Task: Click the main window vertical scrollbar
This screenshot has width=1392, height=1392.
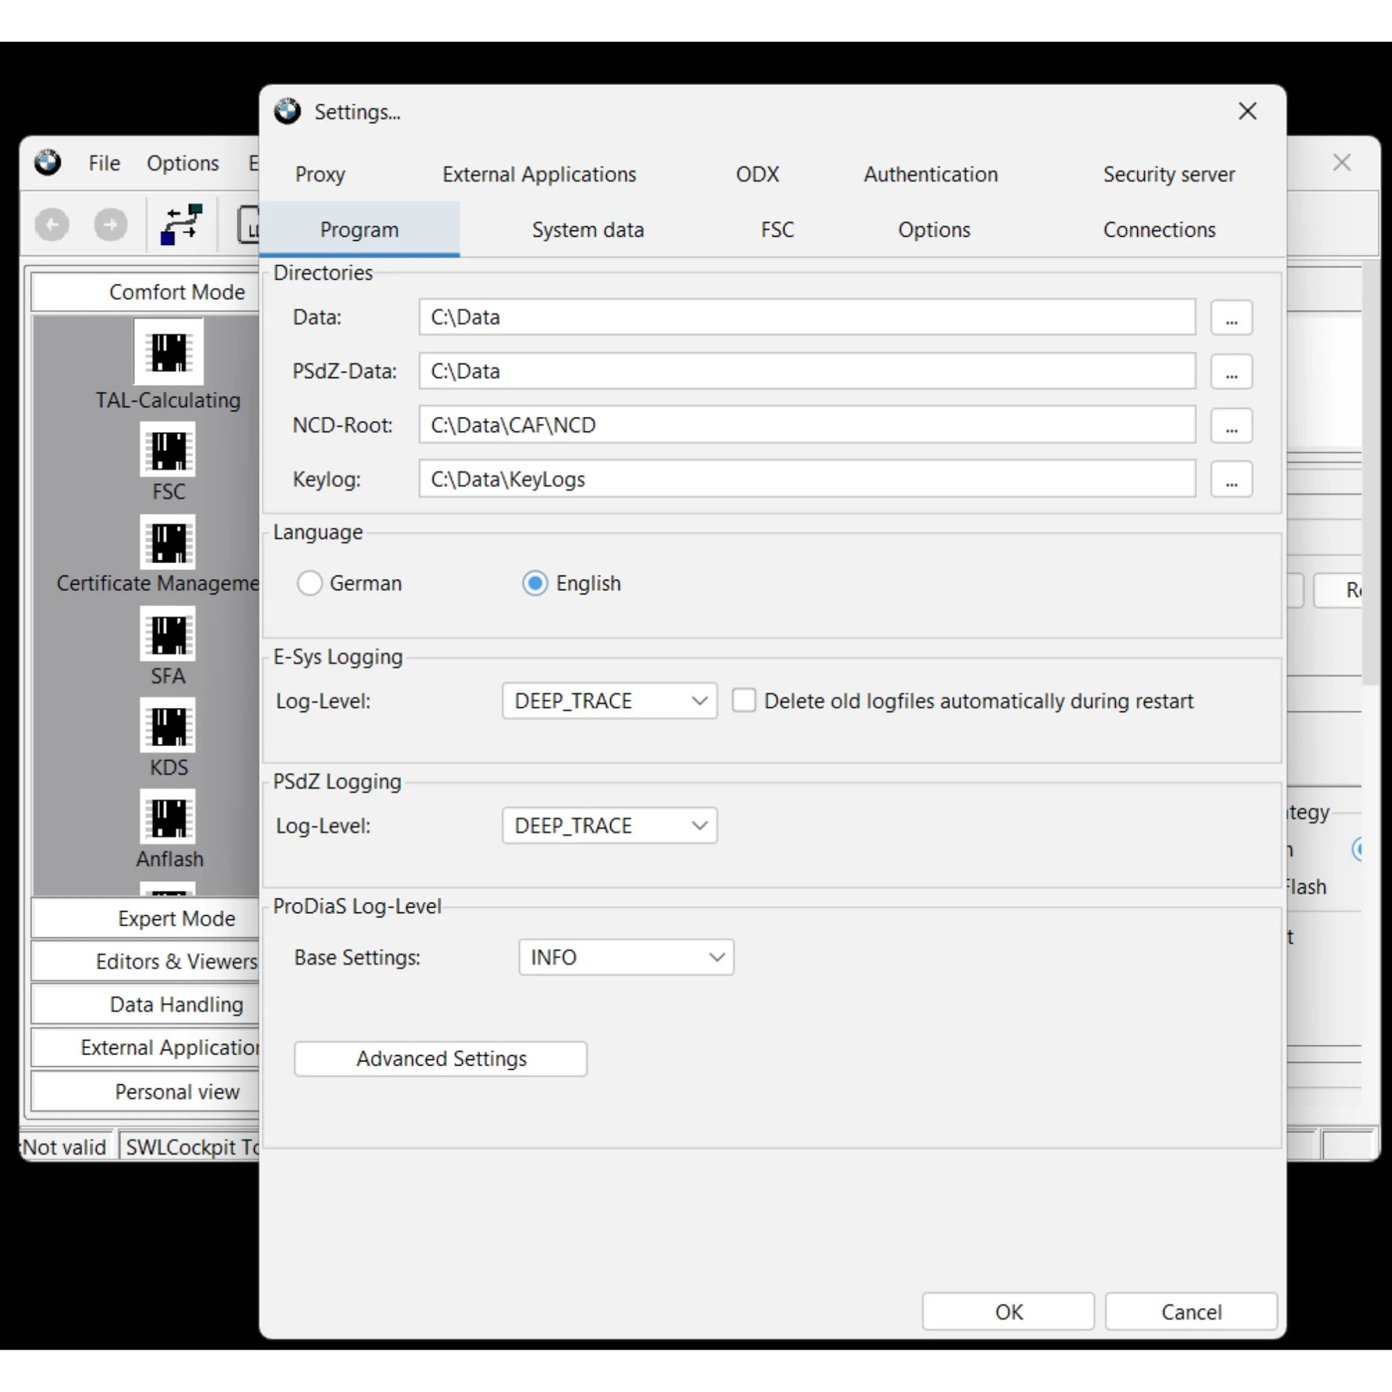Action: pyautogui.click(x=1371, y=472)
